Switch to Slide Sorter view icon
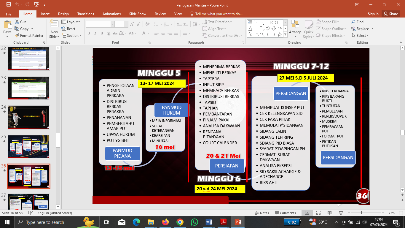This screenshot has height=228, width=405. coord(318,213)
